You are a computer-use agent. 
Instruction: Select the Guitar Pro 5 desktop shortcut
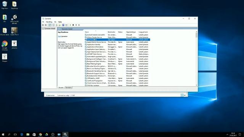tap(14, 32)
